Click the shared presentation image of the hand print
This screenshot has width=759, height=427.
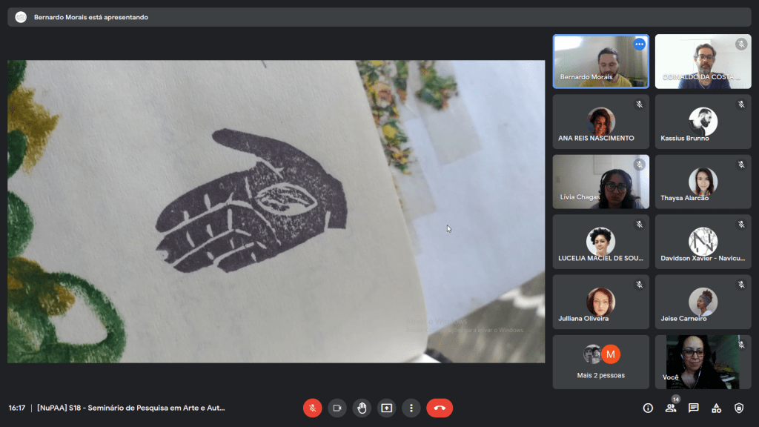tap(276, 211)
